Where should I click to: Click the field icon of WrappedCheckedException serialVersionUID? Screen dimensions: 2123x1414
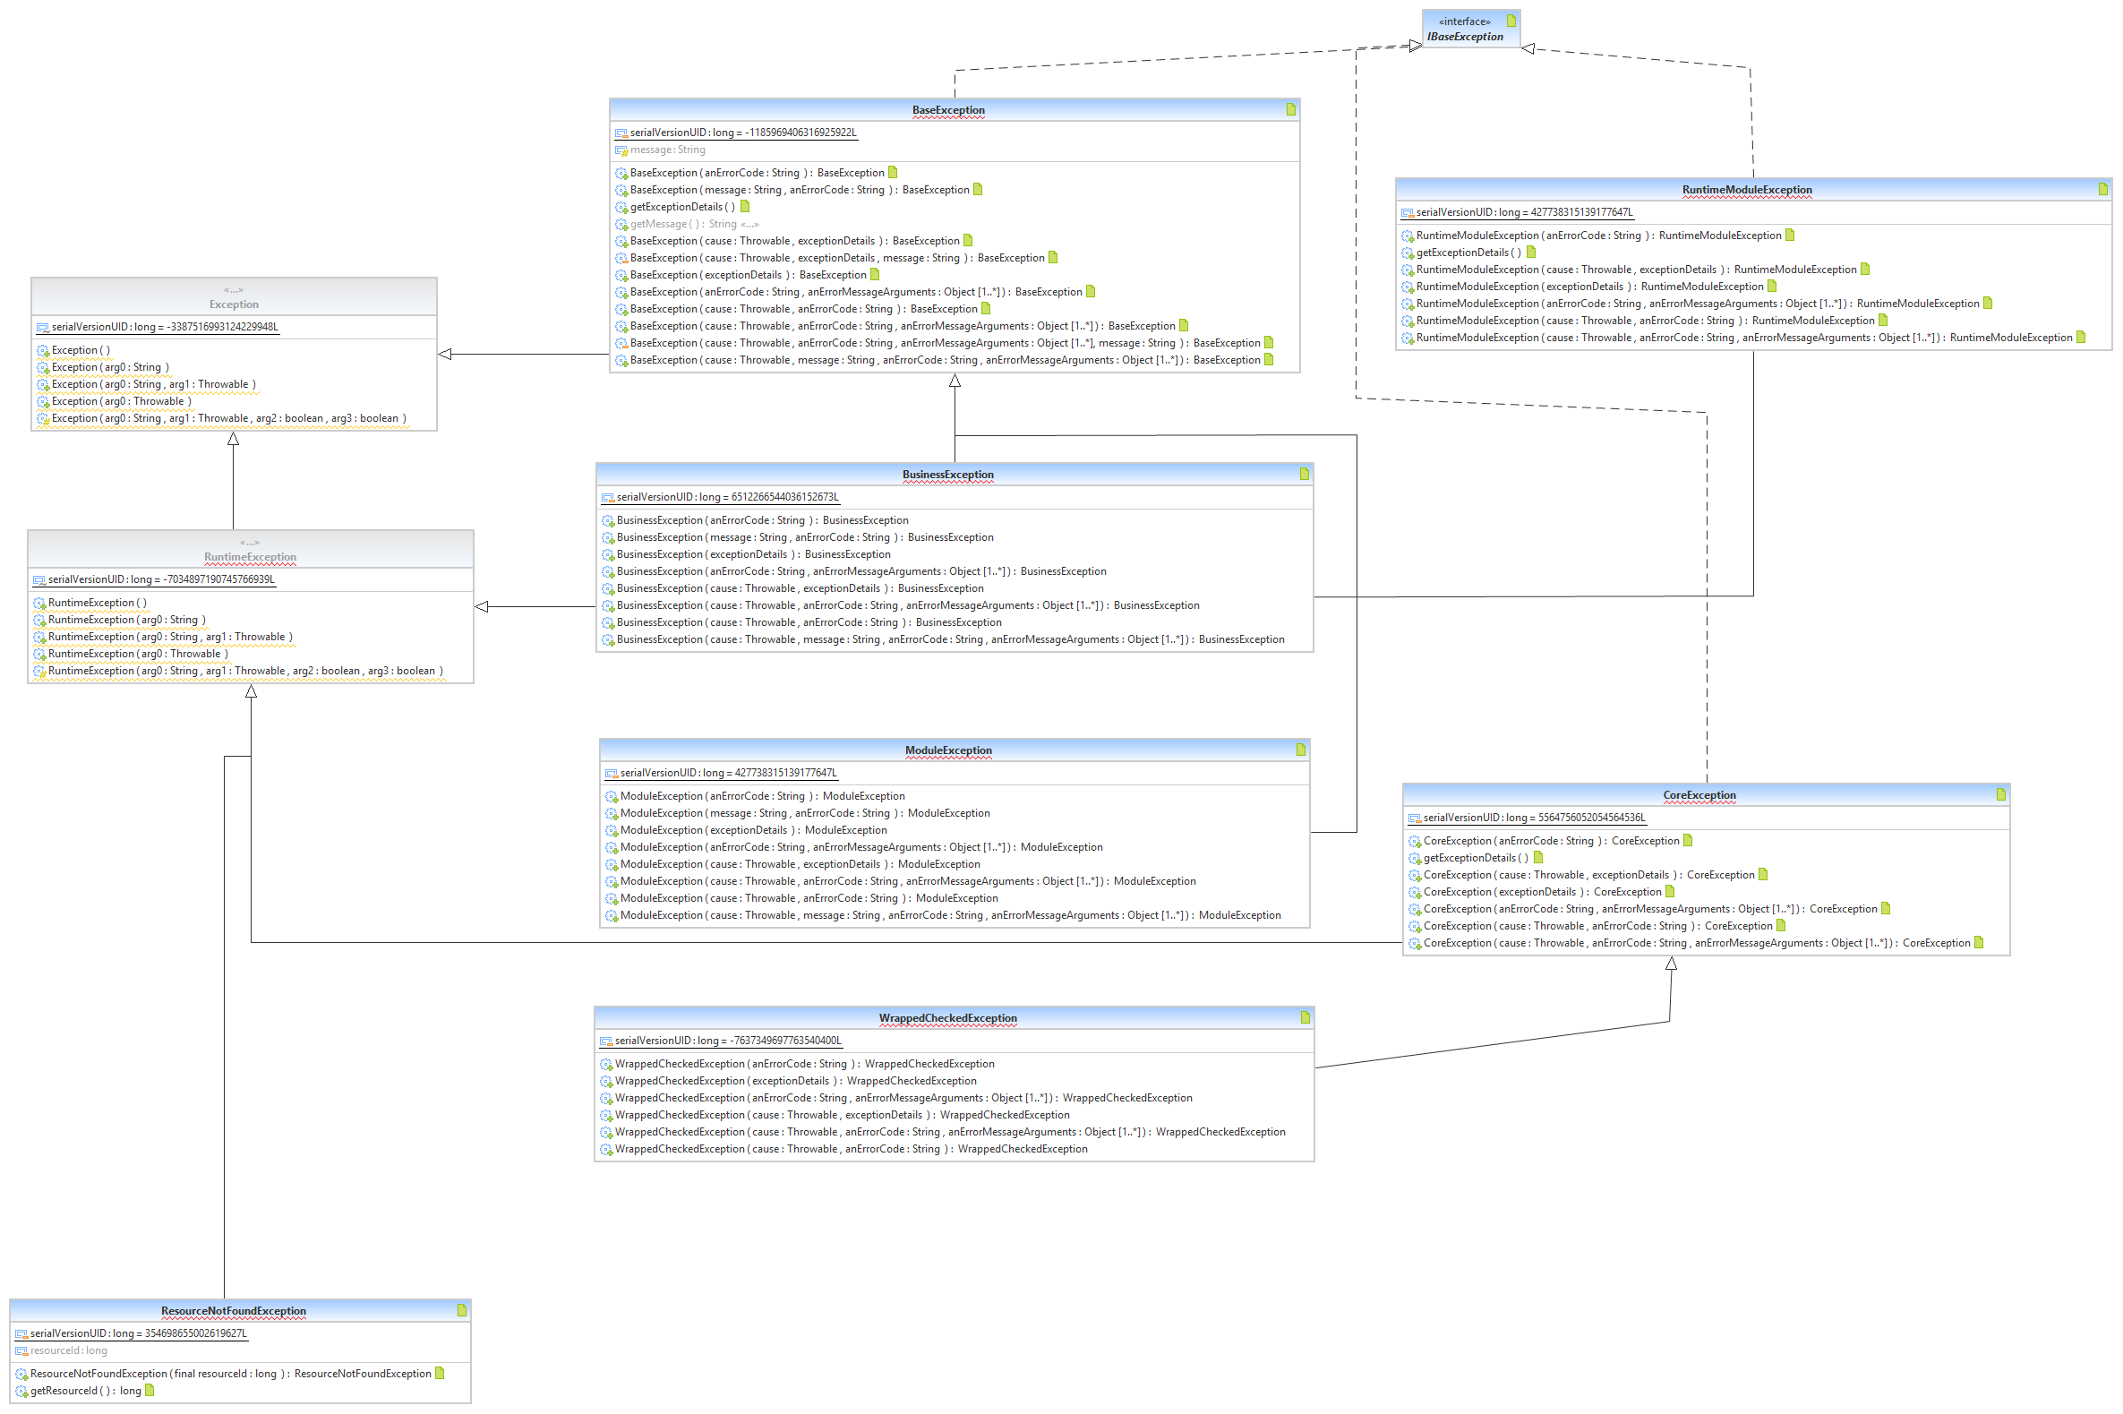pos(606,1041)
